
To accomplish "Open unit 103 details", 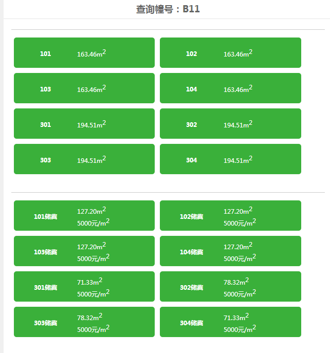I will (x=84, y=88).
